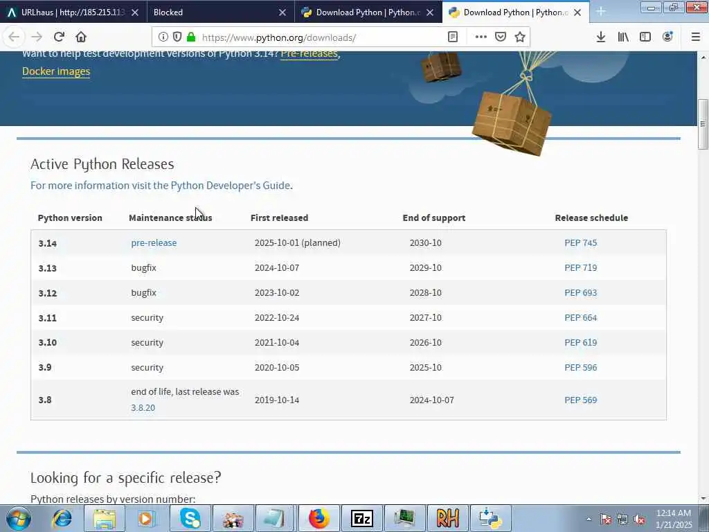Screen dimensions: 709x532
Task: Open PEP 719 release schedule
Action: [x=581, y=268]
